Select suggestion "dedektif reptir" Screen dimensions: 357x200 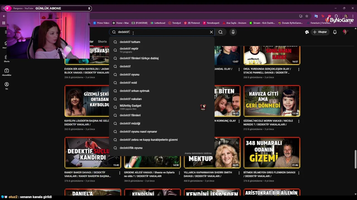pyautogui.click(x=162, y=50)
